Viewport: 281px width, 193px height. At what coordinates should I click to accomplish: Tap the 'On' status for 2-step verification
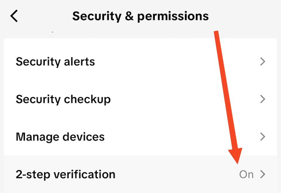247,175
